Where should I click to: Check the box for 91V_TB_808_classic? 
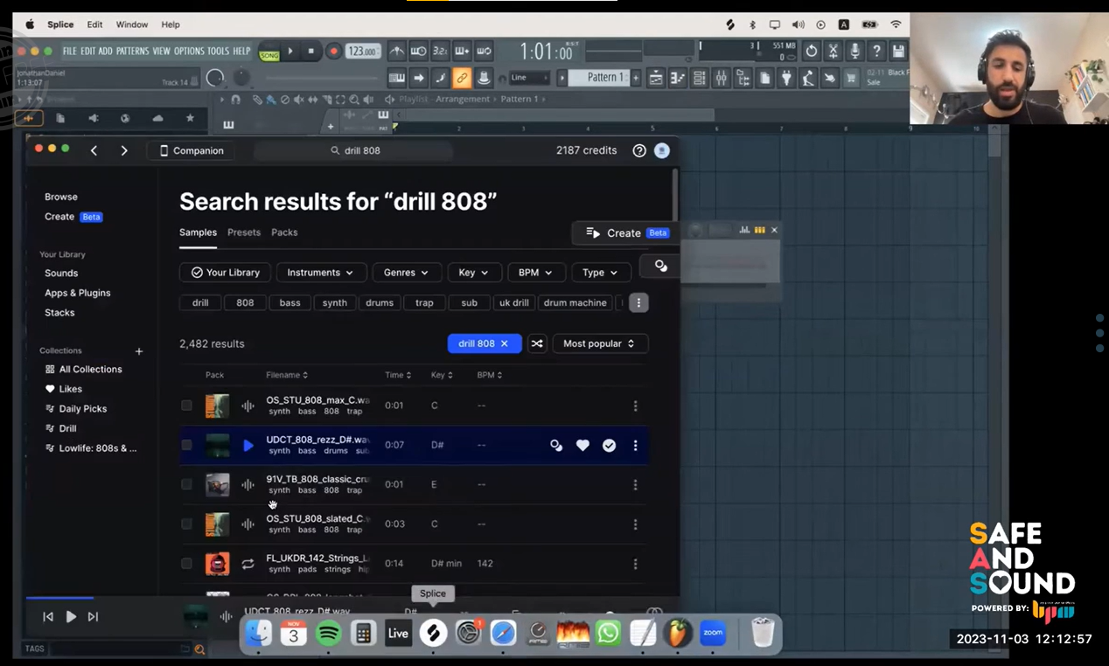[186, 484]
